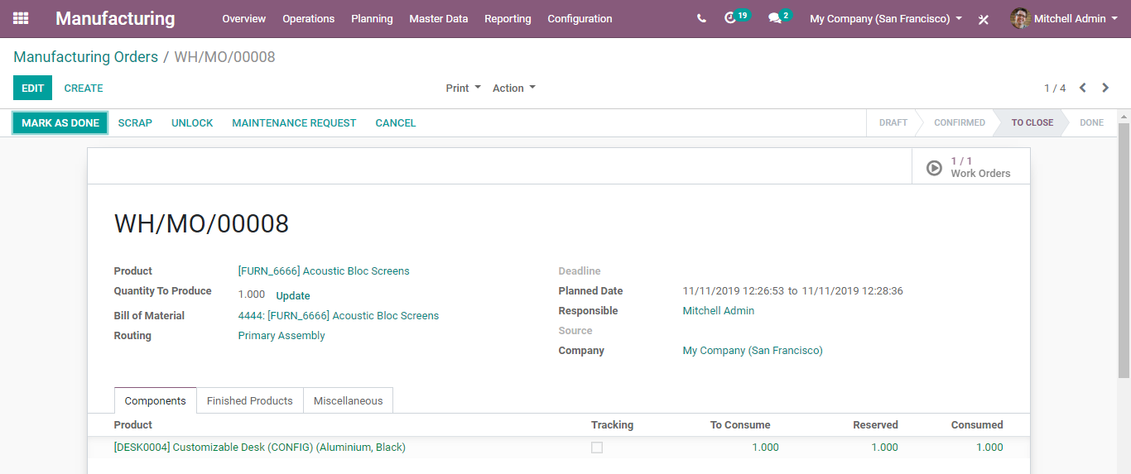The width and height of the screenshot is (1131, 474).
Task: Select the CONFIRMED status stage
Action: 960,122
